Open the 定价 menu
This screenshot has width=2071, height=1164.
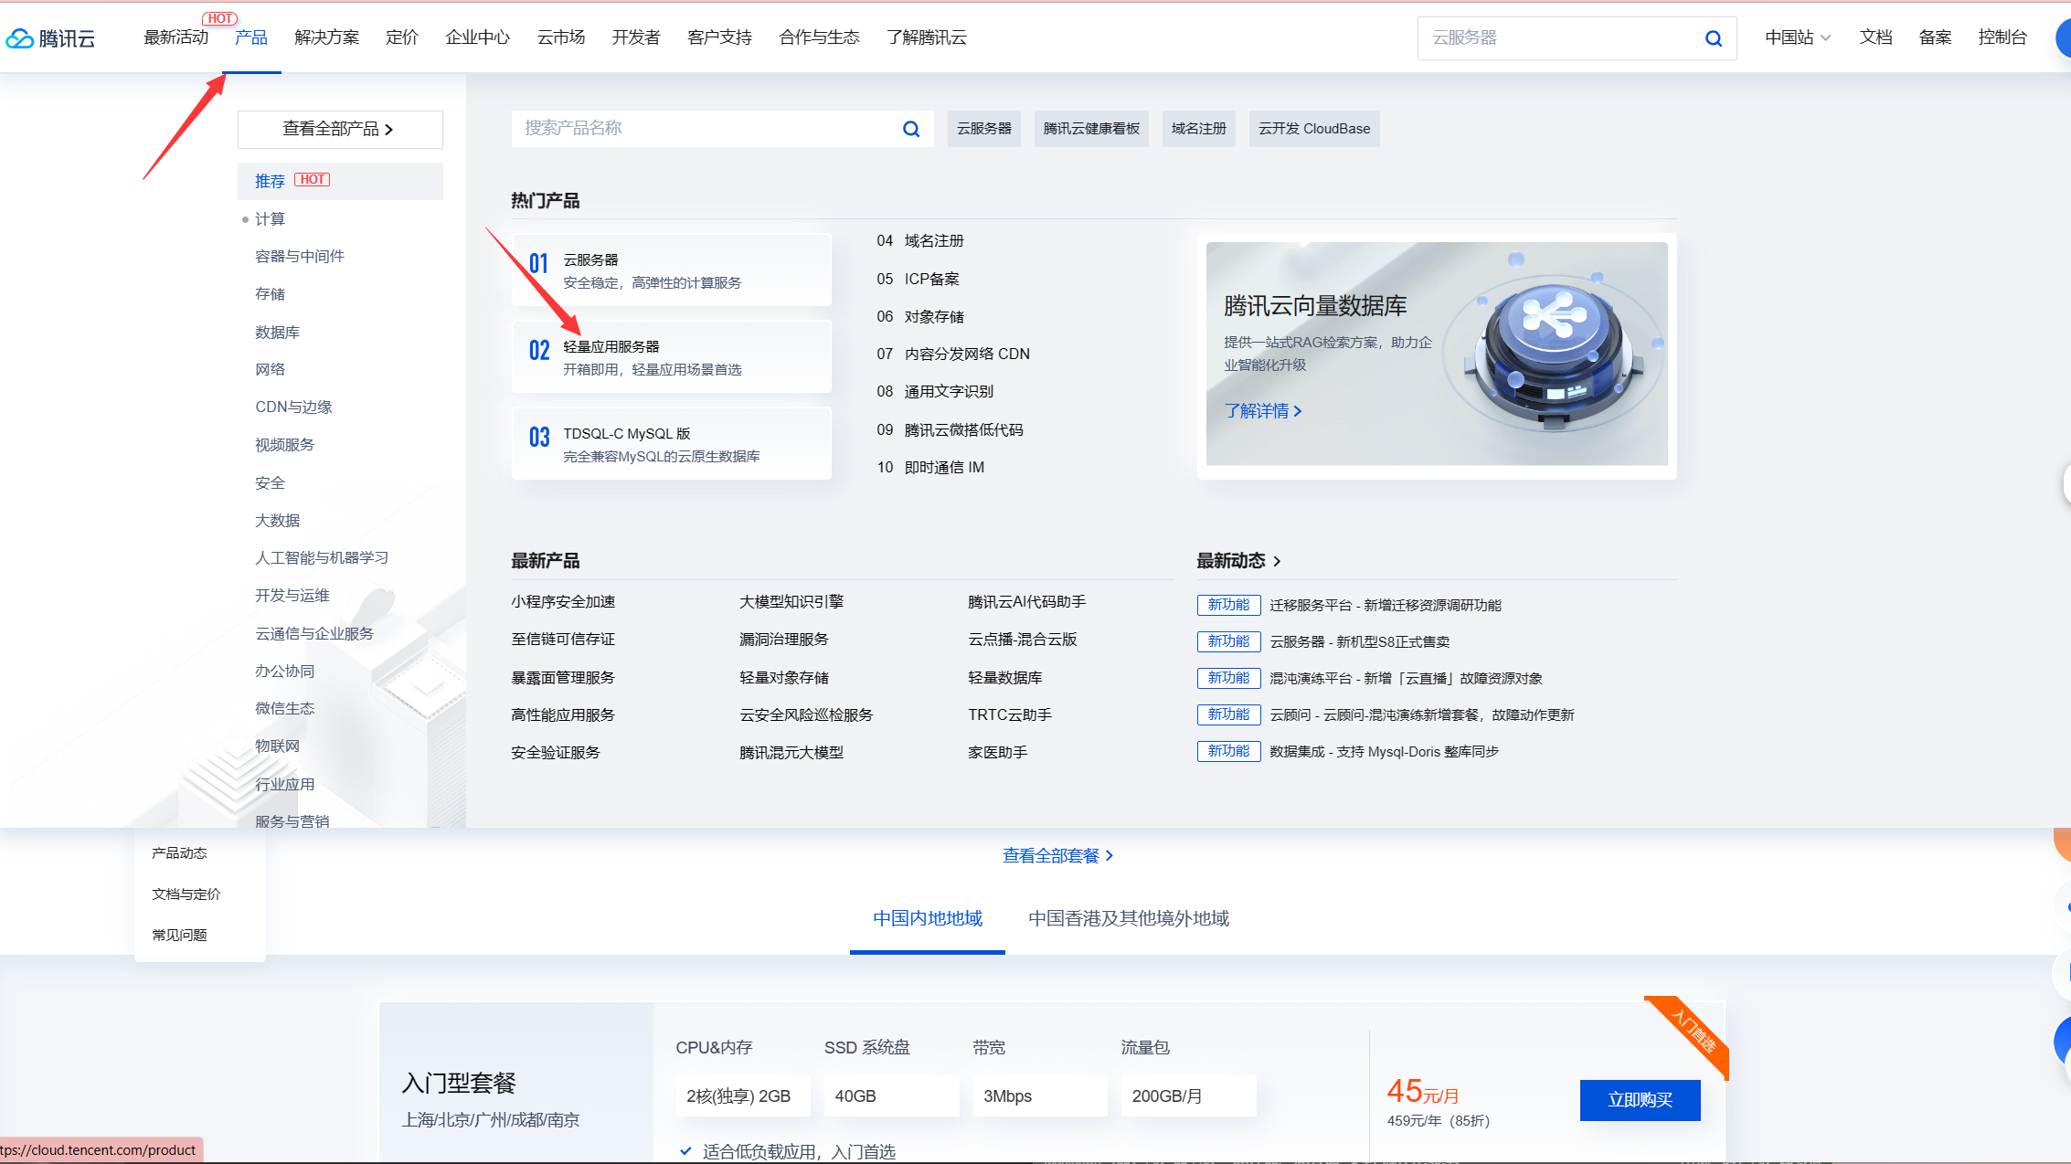click(x=402, y=37)
